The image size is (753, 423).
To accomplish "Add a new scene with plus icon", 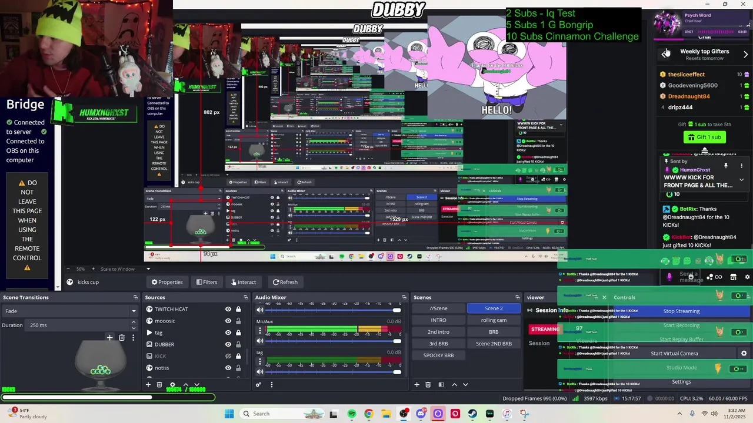I will 417,385.
